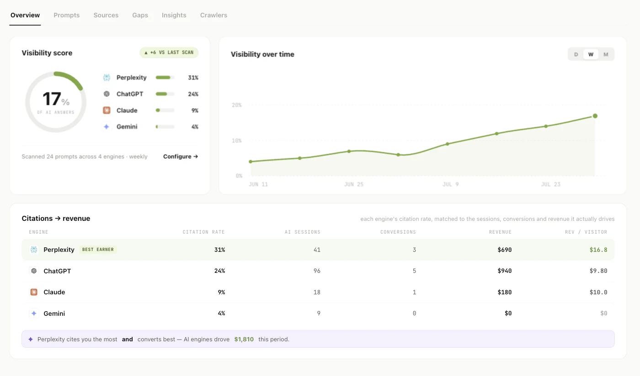Click the $9.80 rev per visitor value
This screenshot has height=376, width=640.
598,271
